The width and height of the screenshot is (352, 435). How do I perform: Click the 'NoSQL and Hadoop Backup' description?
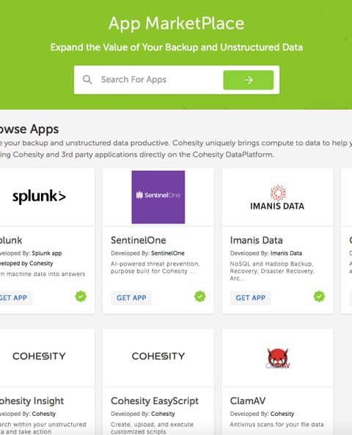click(272, 271)
